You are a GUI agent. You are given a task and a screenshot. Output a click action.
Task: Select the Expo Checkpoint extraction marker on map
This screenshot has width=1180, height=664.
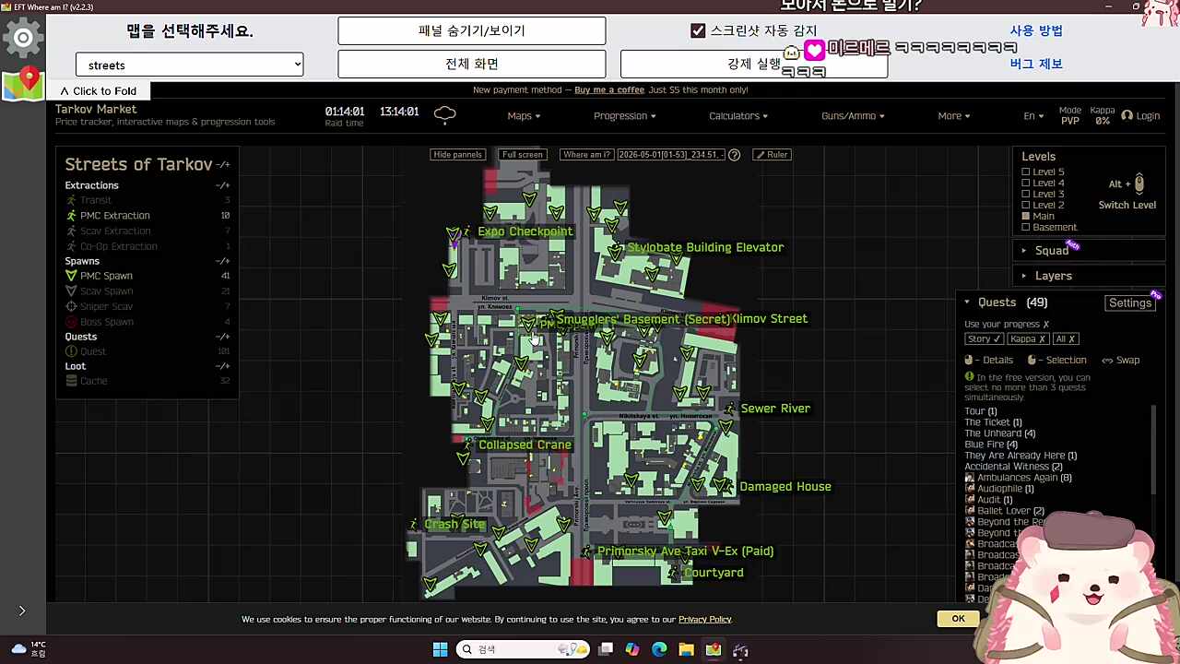tap(466, 231)
